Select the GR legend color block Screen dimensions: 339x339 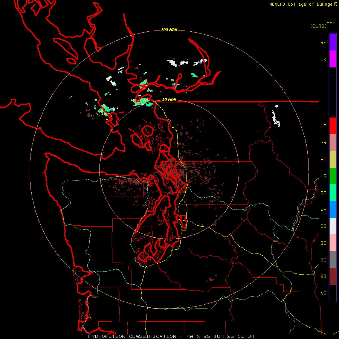click(x=333, y=143)
